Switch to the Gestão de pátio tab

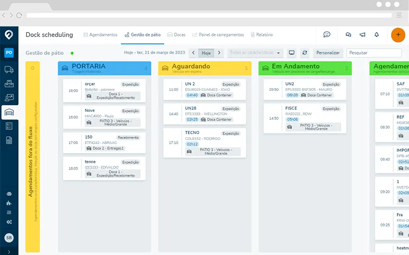[x=142, y=35]
